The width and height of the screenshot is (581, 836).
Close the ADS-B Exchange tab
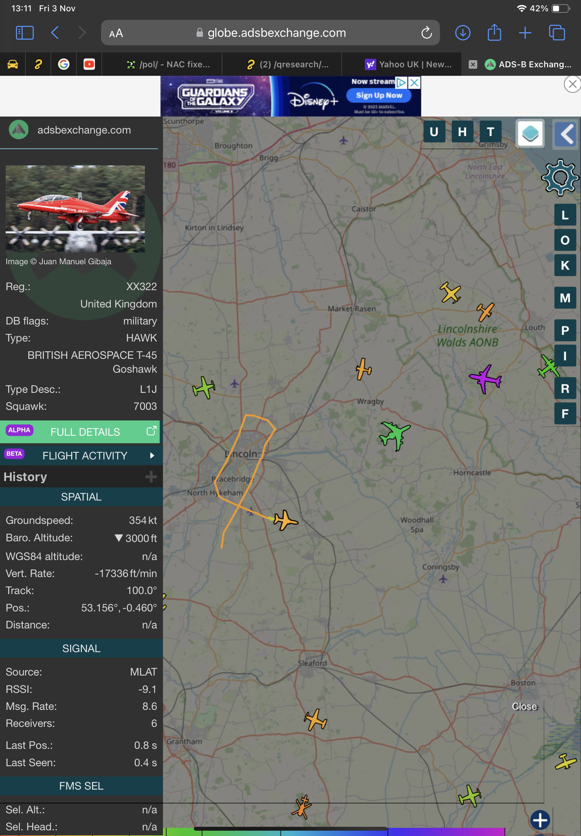pos(473,64)
